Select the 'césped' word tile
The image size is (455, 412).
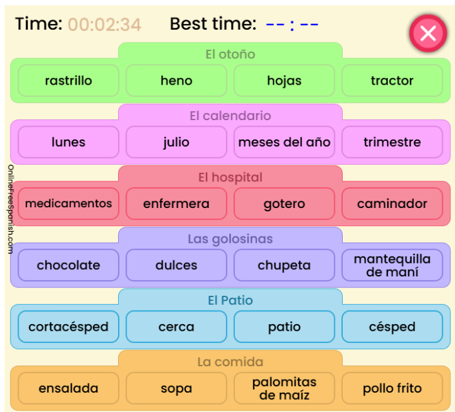392,327
